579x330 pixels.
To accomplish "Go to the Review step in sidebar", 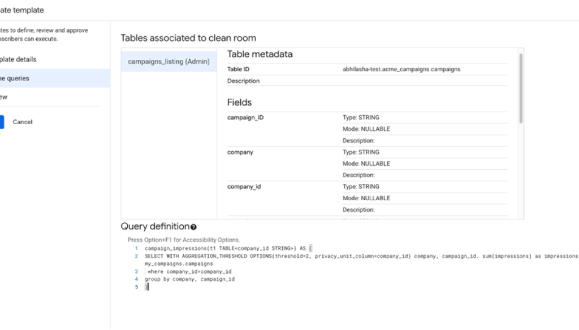I will click(x=4, y=97).
